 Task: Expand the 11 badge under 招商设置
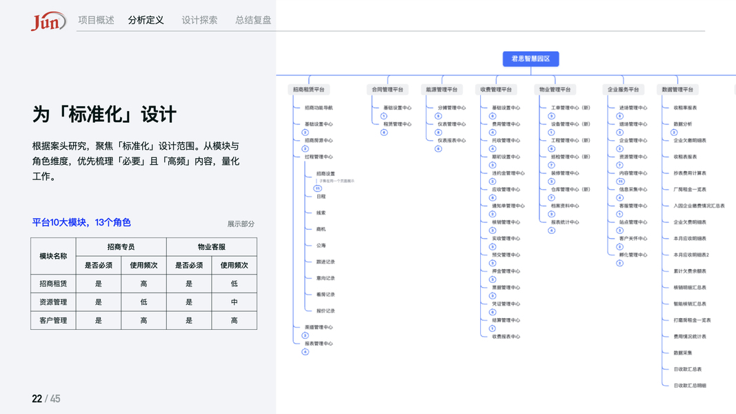pyautogui.click(x=318, y=188)
